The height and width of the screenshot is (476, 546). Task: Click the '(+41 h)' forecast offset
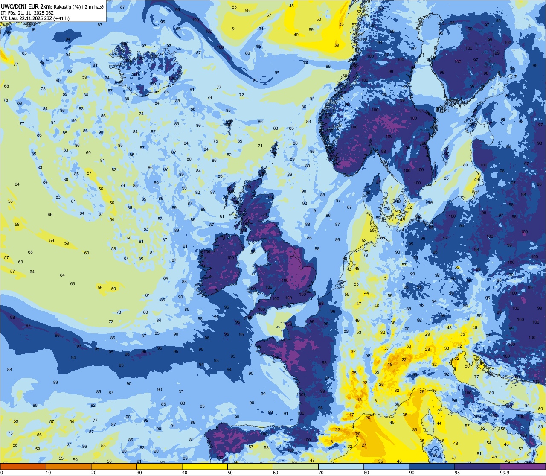pos(61,18)
